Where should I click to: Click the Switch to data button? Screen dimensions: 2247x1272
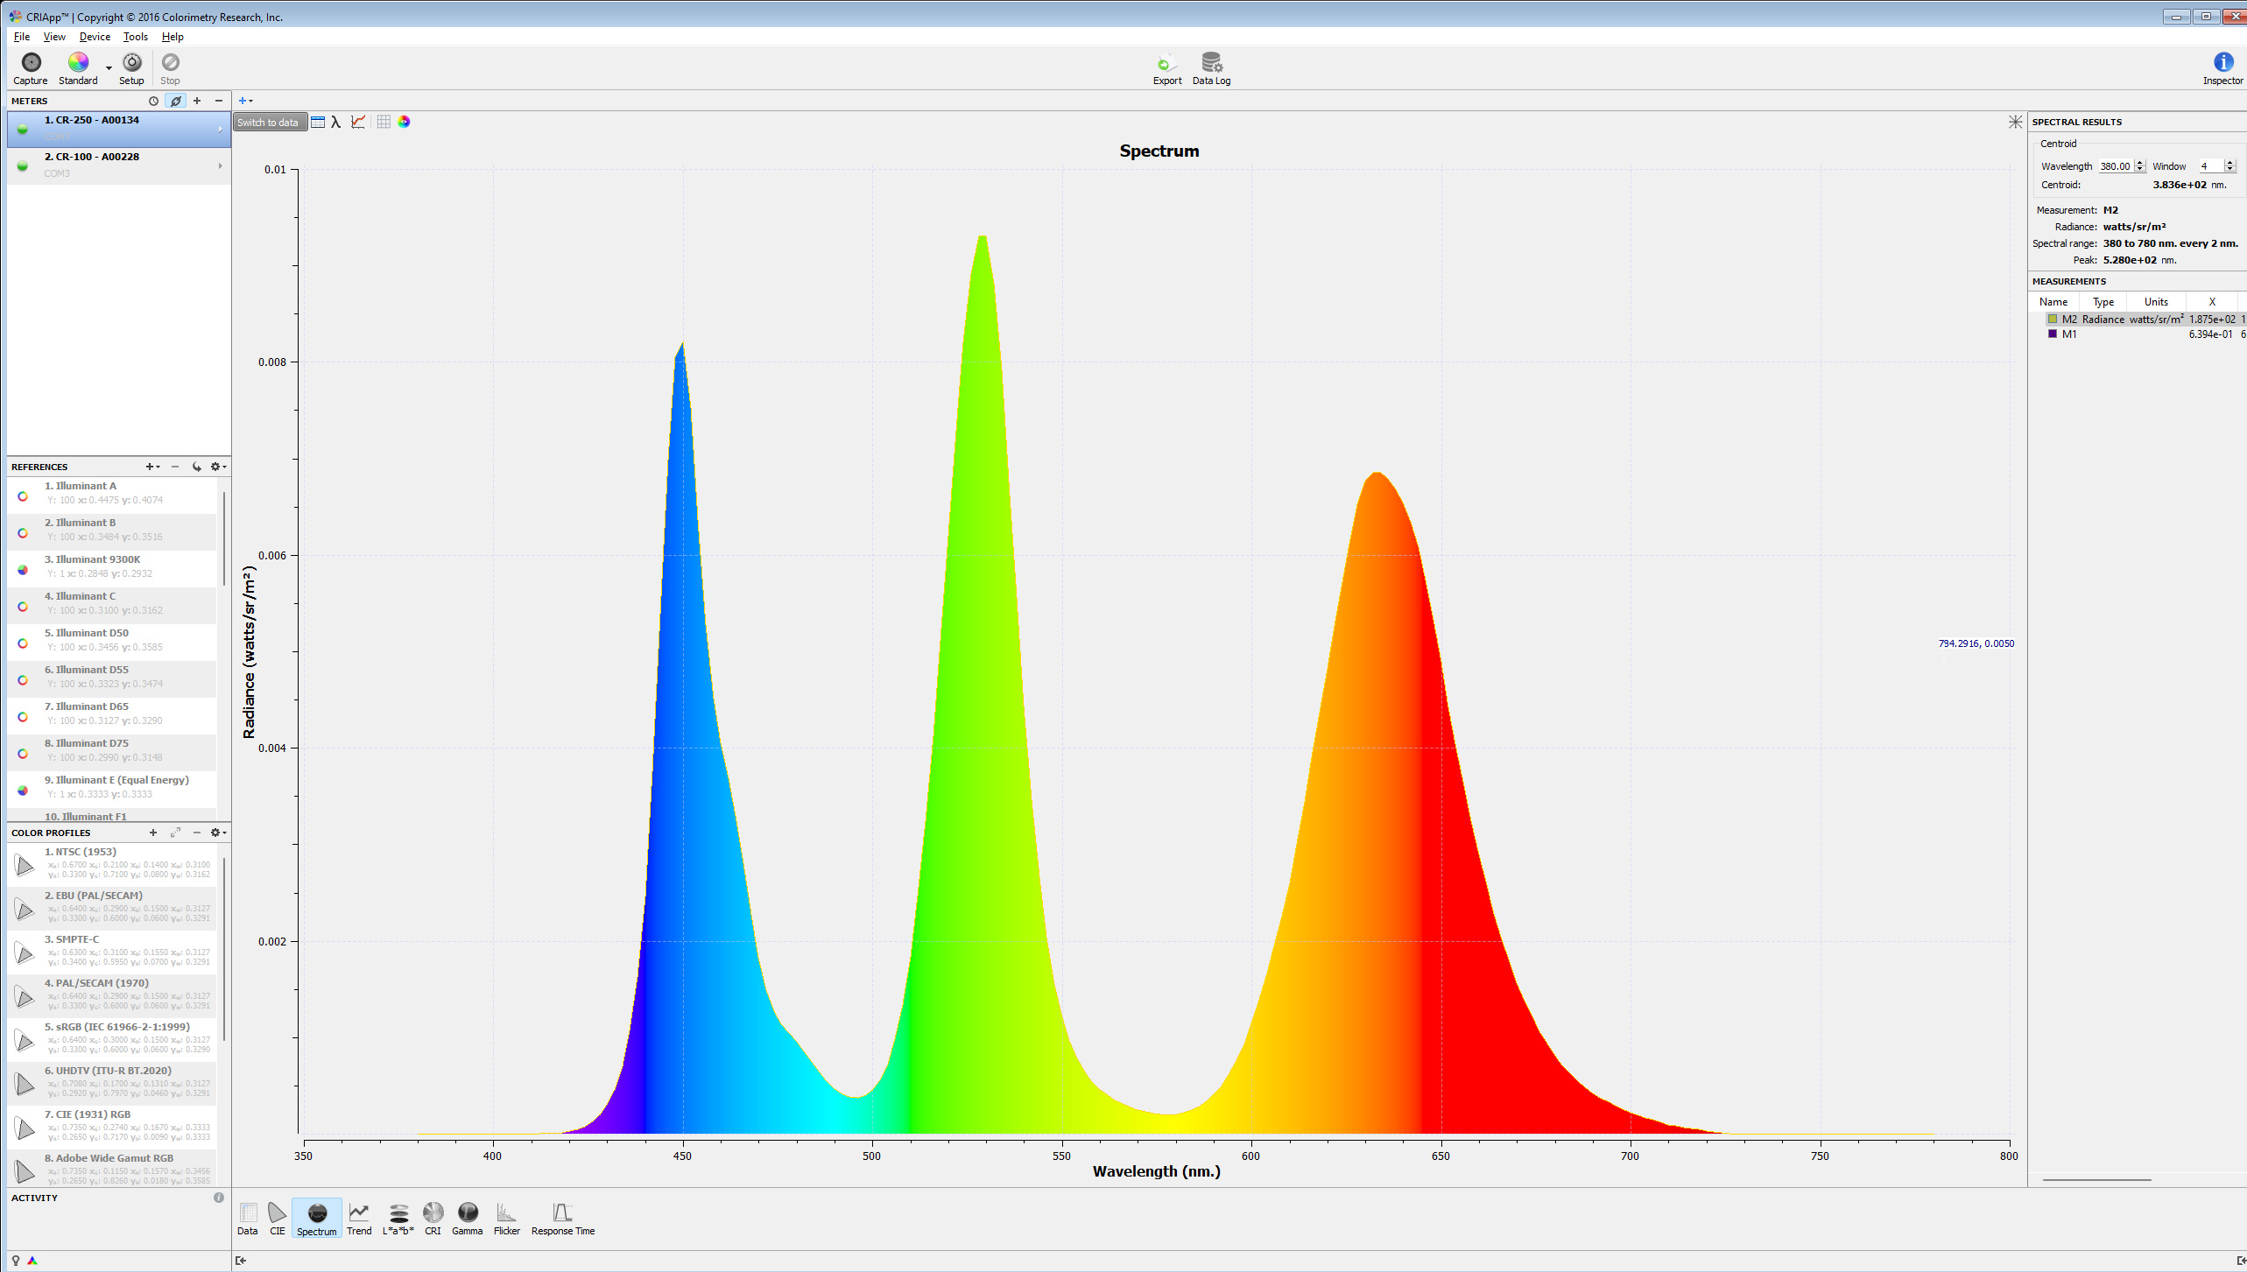coord(269,123)
